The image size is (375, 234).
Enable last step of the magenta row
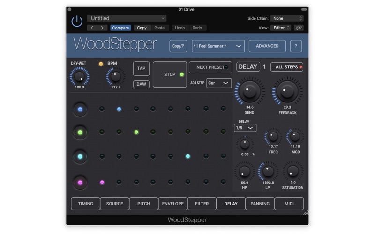click(x=224, y=182)
